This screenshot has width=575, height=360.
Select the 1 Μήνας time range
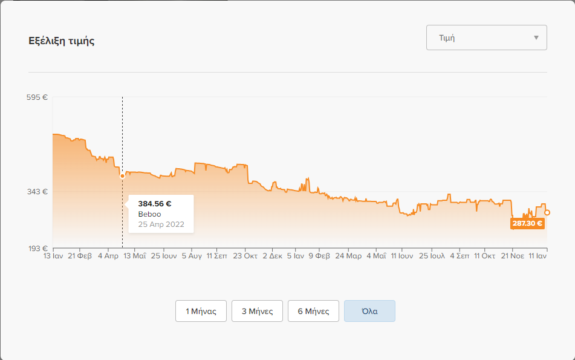click(201, 311)
